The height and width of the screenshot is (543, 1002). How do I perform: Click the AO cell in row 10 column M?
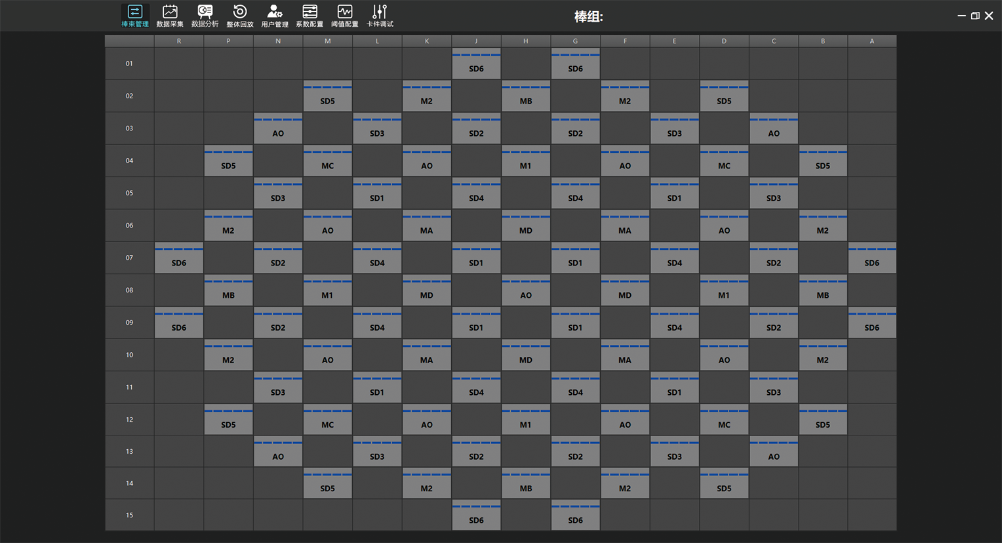327,355
